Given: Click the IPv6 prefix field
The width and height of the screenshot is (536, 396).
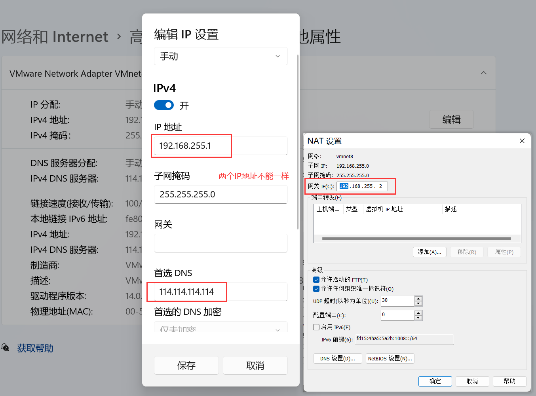Looking at the screenshot, I should click(x=404, y=339).
